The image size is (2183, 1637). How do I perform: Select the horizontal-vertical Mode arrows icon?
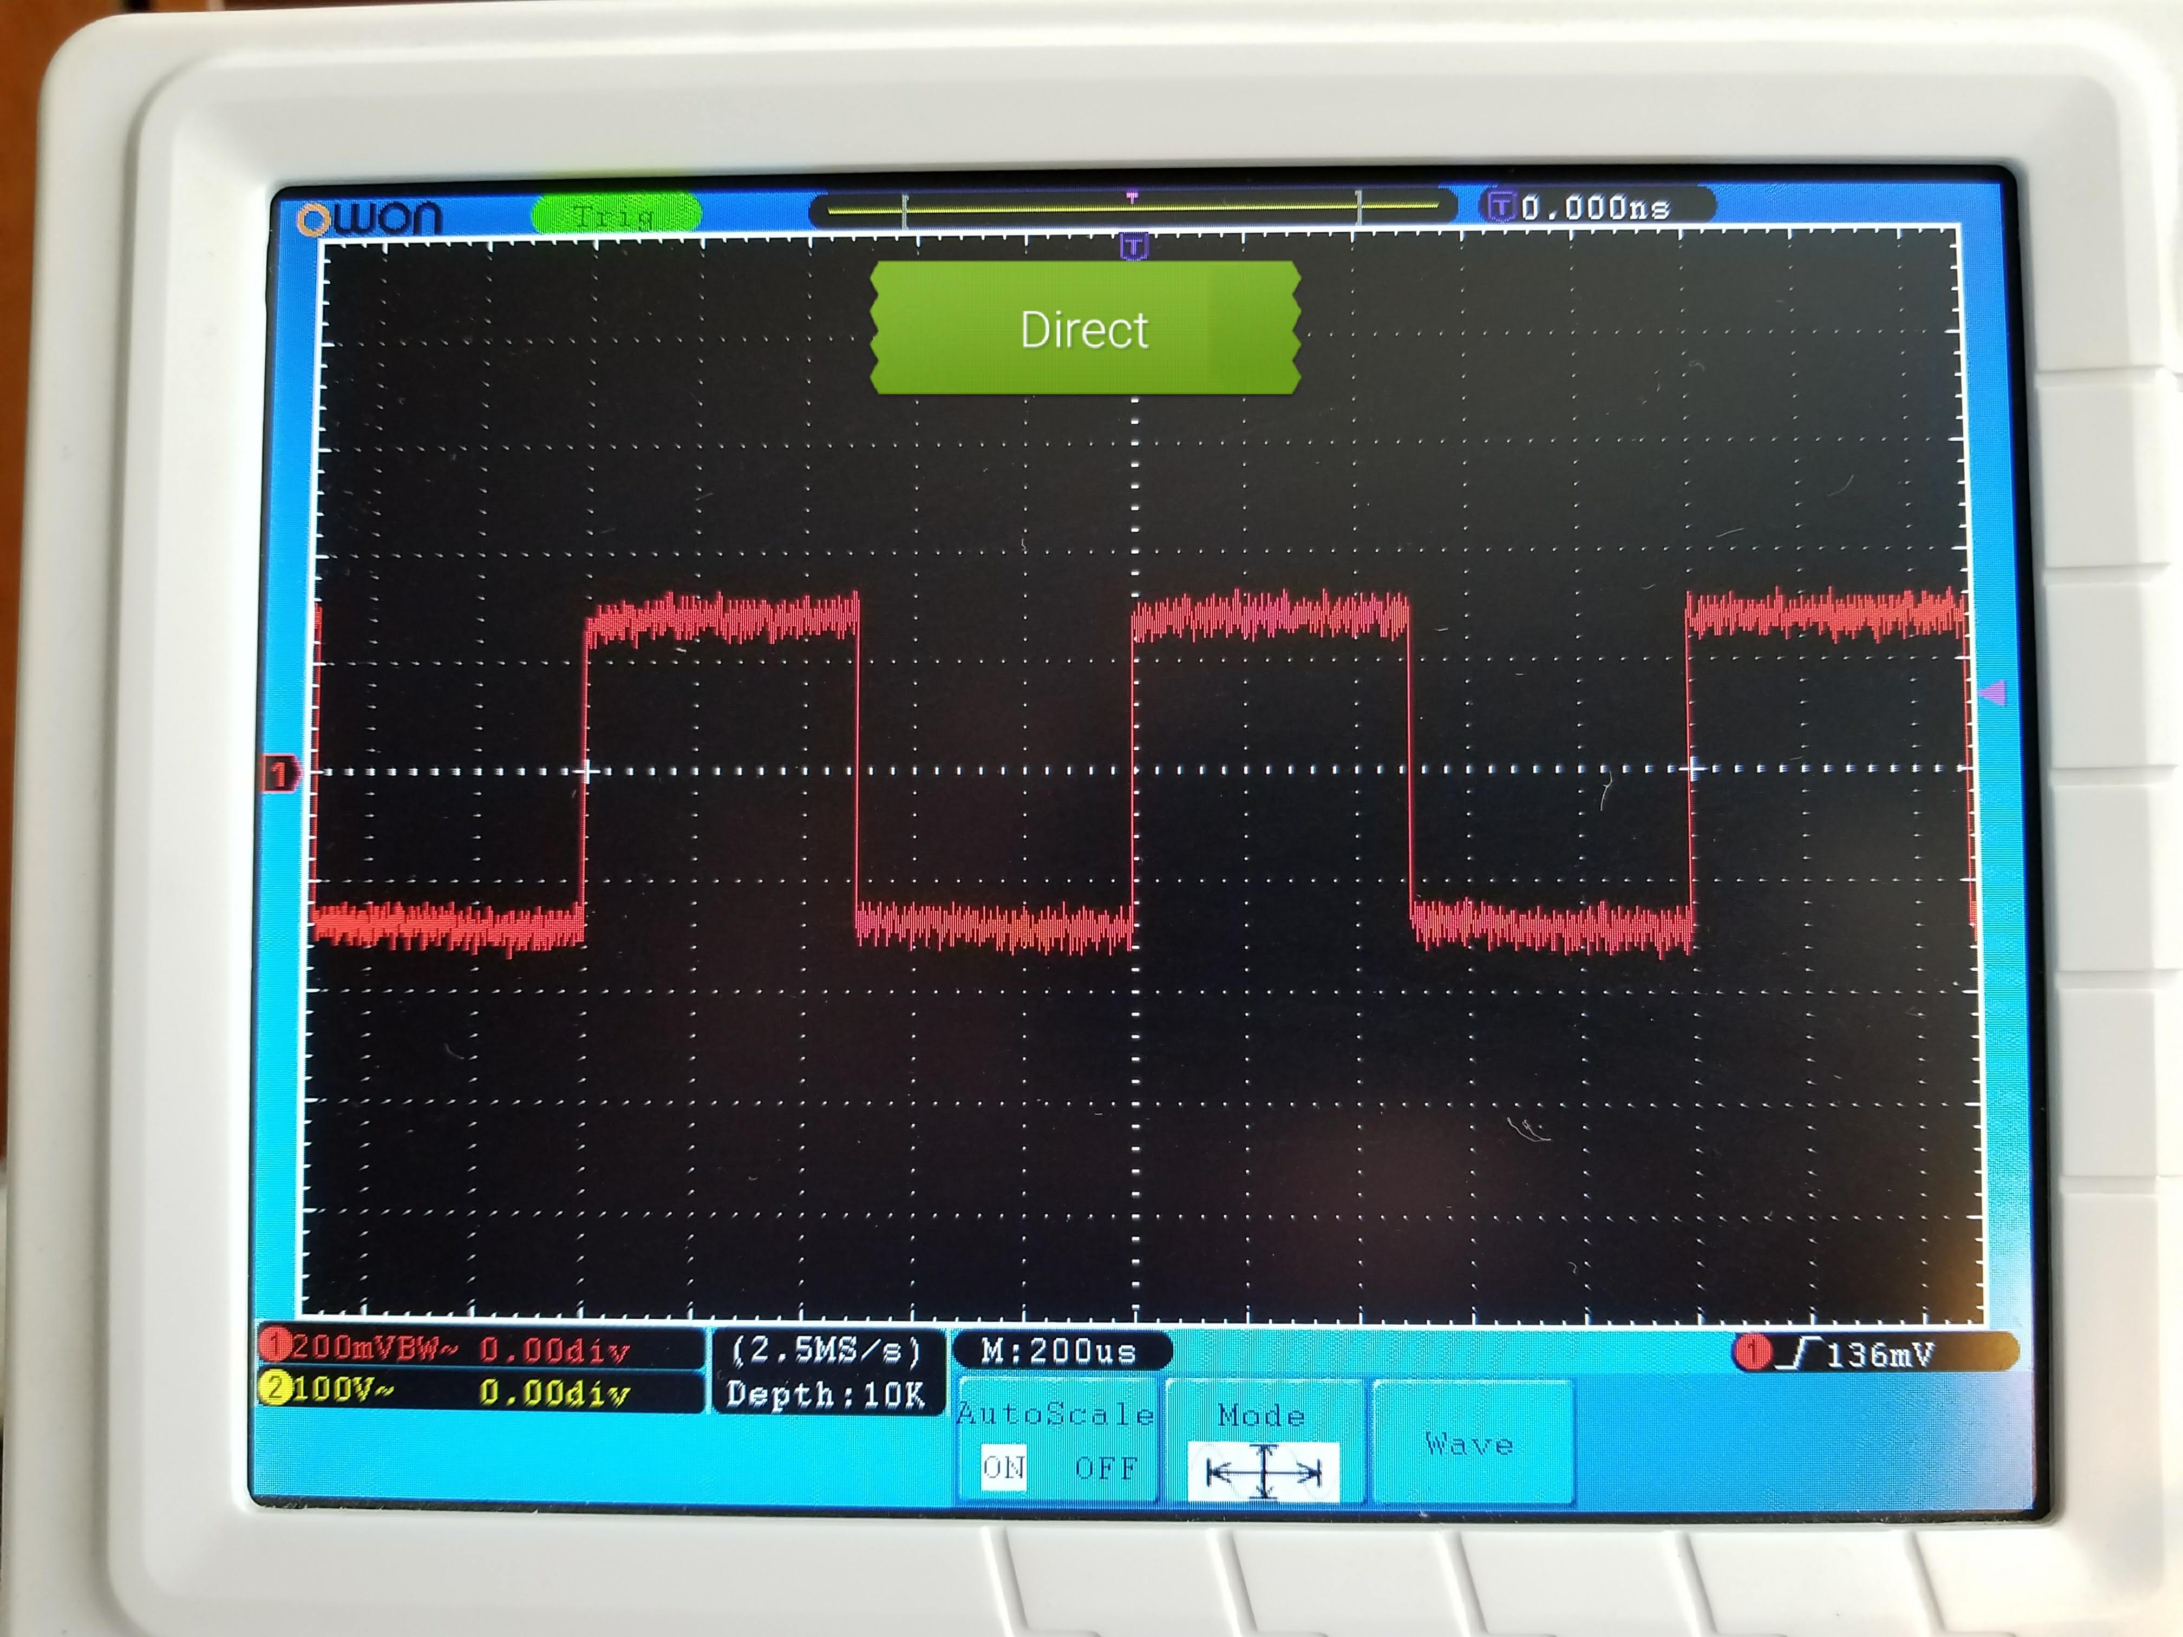point(1263,1472)
